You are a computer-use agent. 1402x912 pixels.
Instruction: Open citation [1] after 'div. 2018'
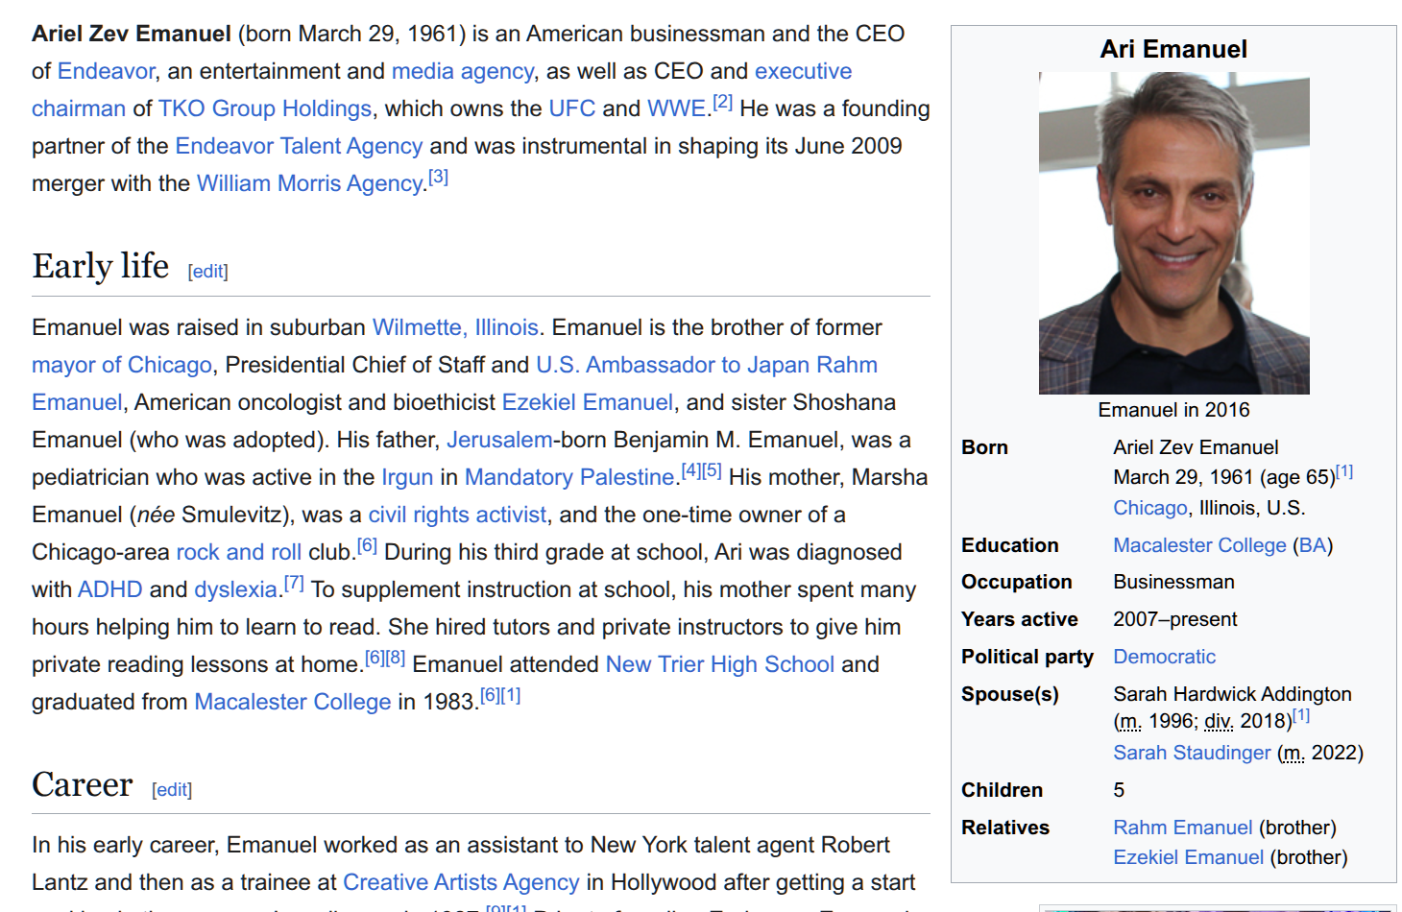(1301, 715)
